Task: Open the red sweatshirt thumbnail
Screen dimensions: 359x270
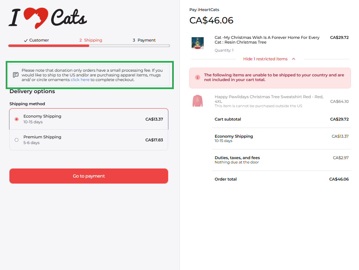Action: tap(197, 101)
